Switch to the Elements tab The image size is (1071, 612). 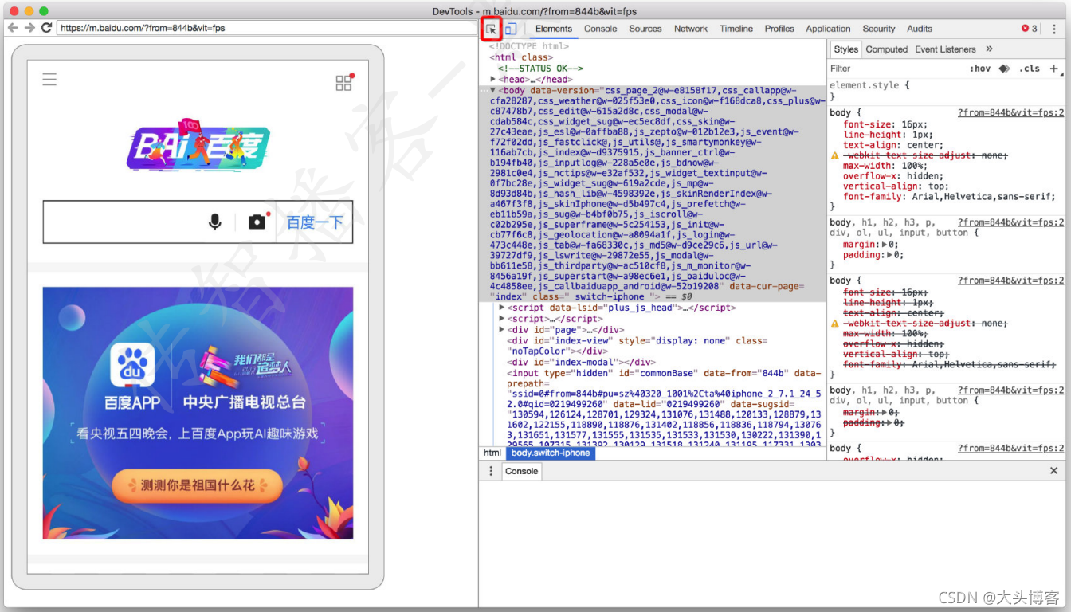click(x=554, y=29)
